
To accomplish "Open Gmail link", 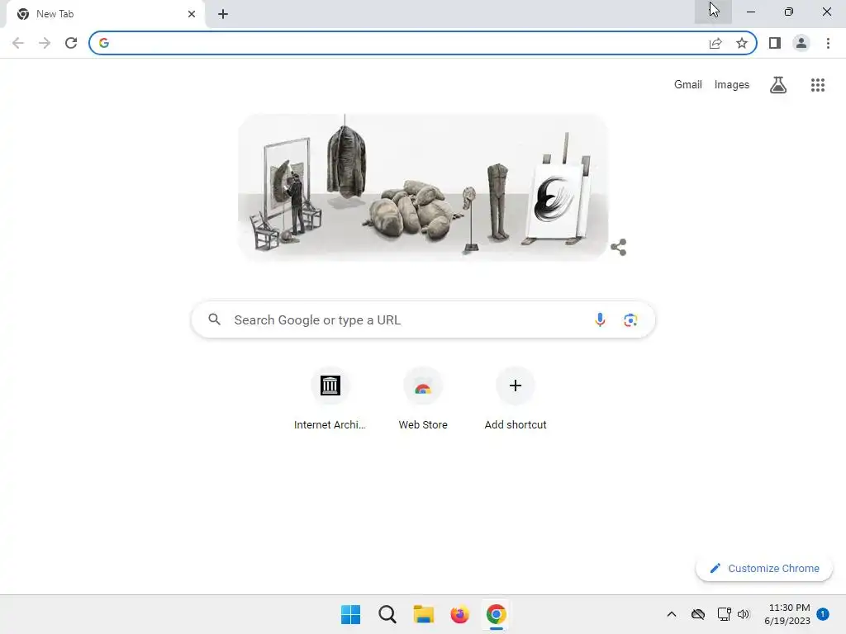I will (x=688, y=85).
